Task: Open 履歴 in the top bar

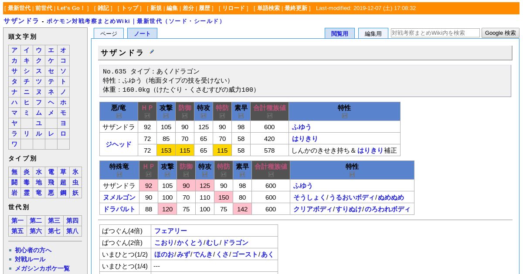Action: [205, 8]
